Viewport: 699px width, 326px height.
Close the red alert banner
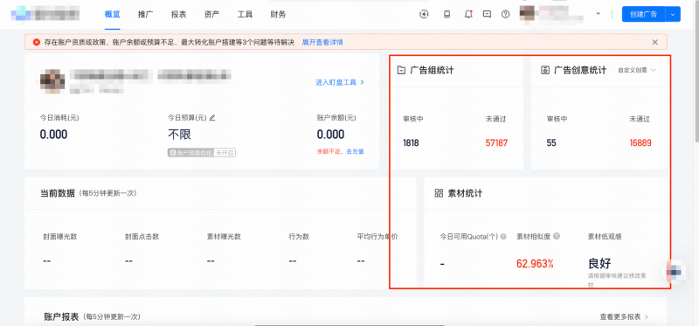[654, 42]
